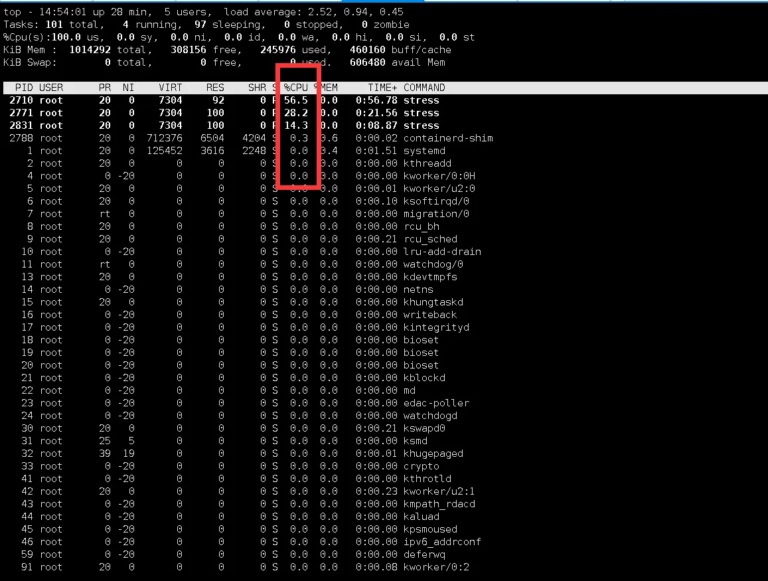Click 14.3 CPU usage value
Image resolution: width=768 pixels, height=581 pixels.
[x=296, y=126]
